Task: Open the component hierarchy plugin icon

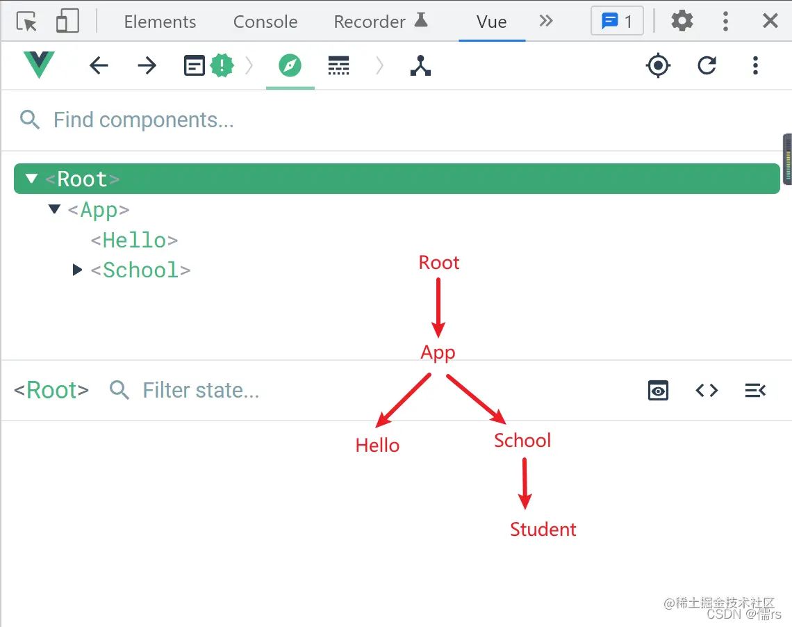Action: 420,65
